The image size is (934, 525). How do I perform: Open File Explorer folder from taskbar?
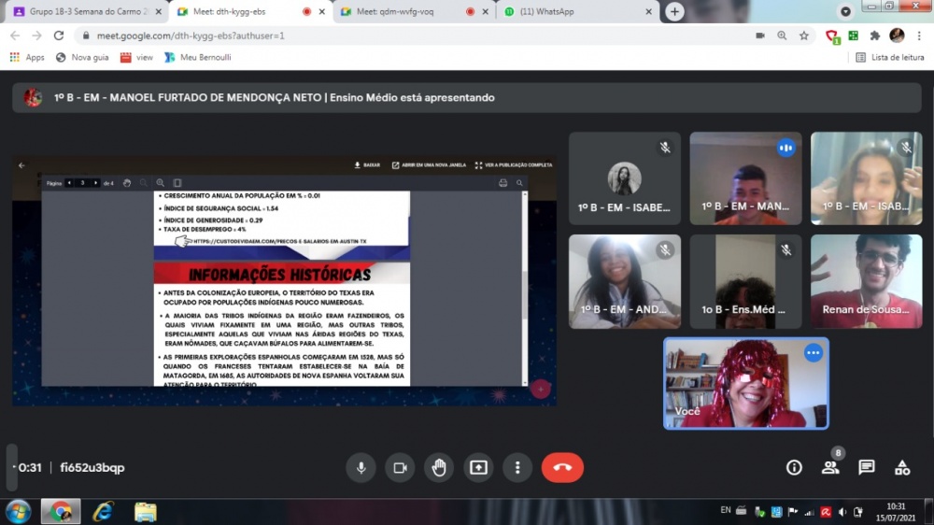(x=146, y=512)
